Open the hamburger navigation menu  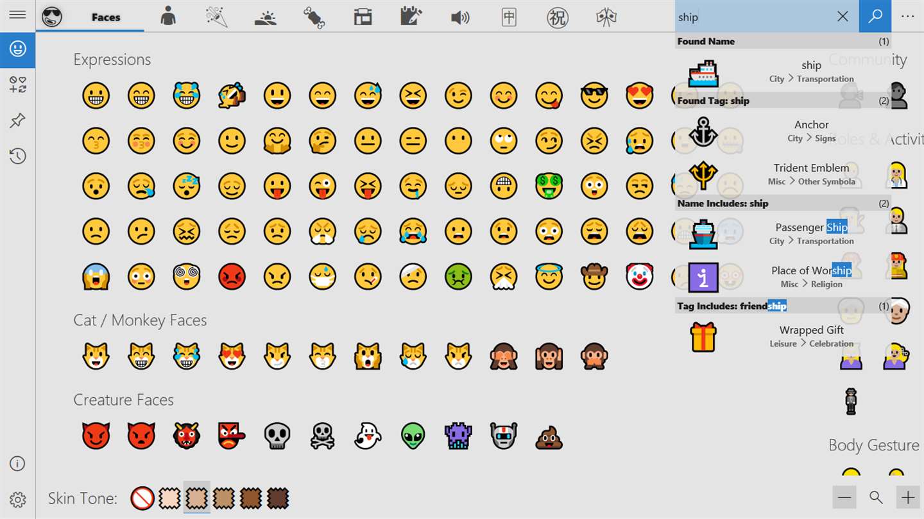coord(17,15)
